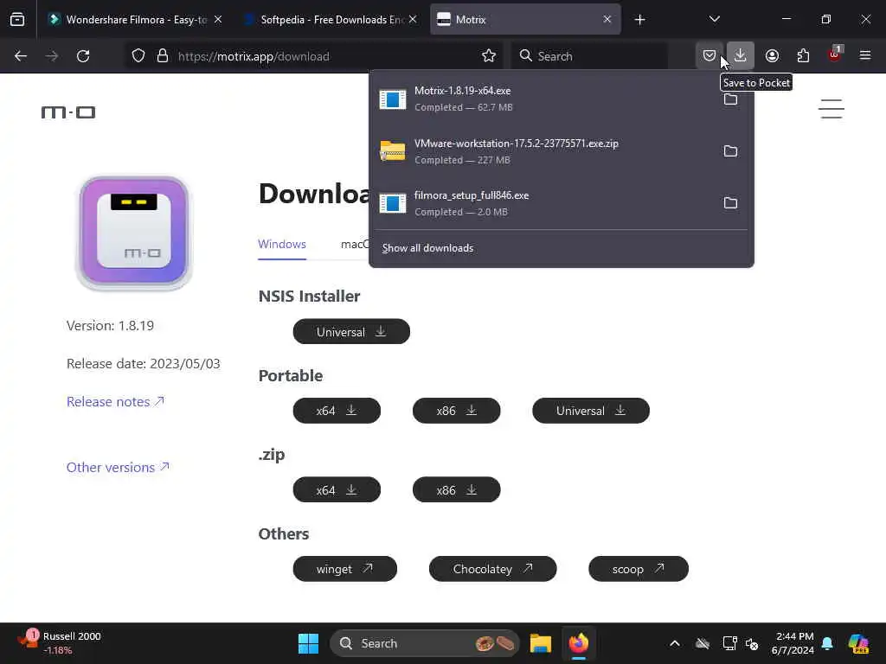Viewport: 886px width, 664px height.
Task: Open the winget install link
Action: point(344,569)
